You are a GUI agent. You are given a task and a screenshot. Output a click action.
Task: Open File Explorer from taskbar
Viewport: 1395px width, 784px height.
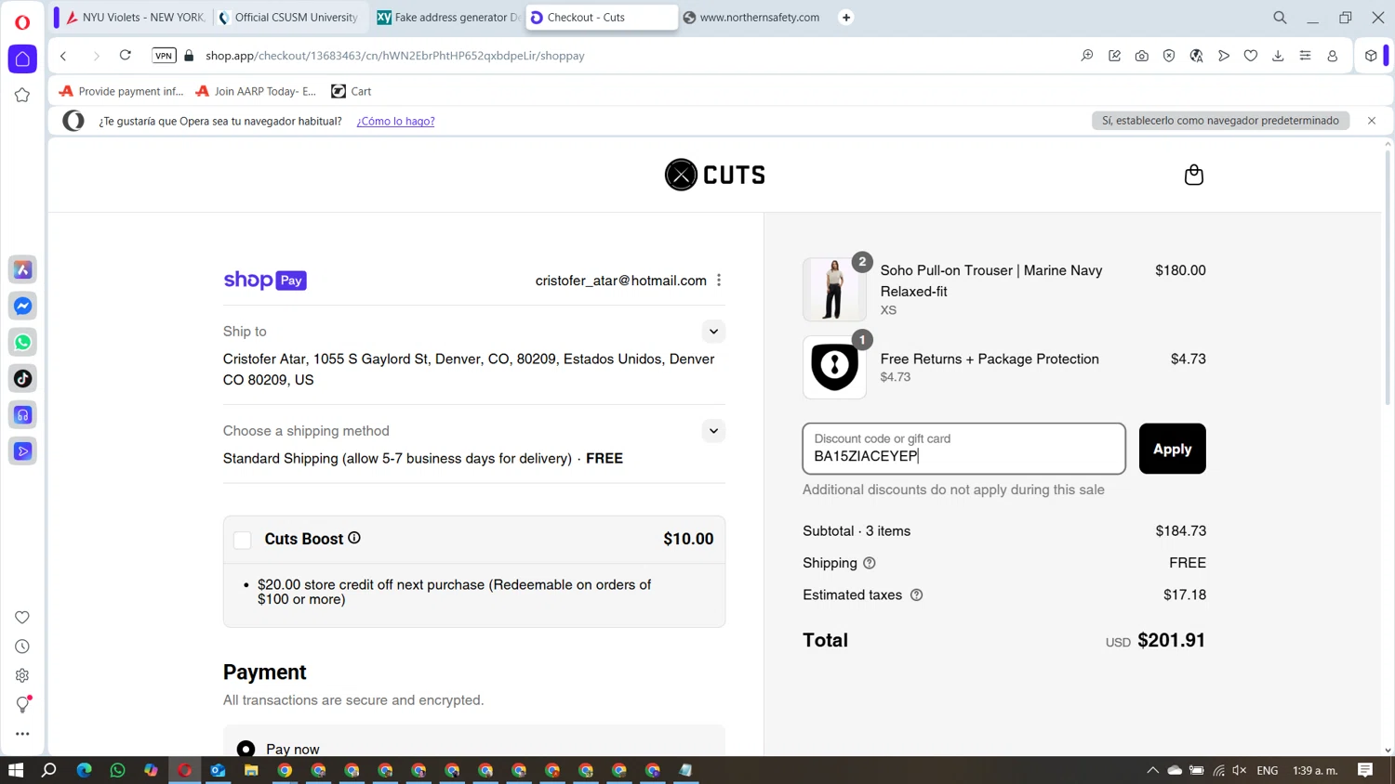pyautogui.click(x=251, y=770)
